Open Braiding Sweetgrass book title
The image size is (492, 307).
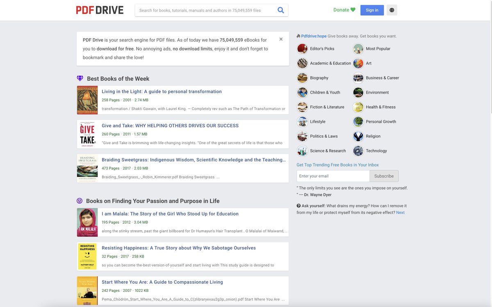tap(194, 160)
